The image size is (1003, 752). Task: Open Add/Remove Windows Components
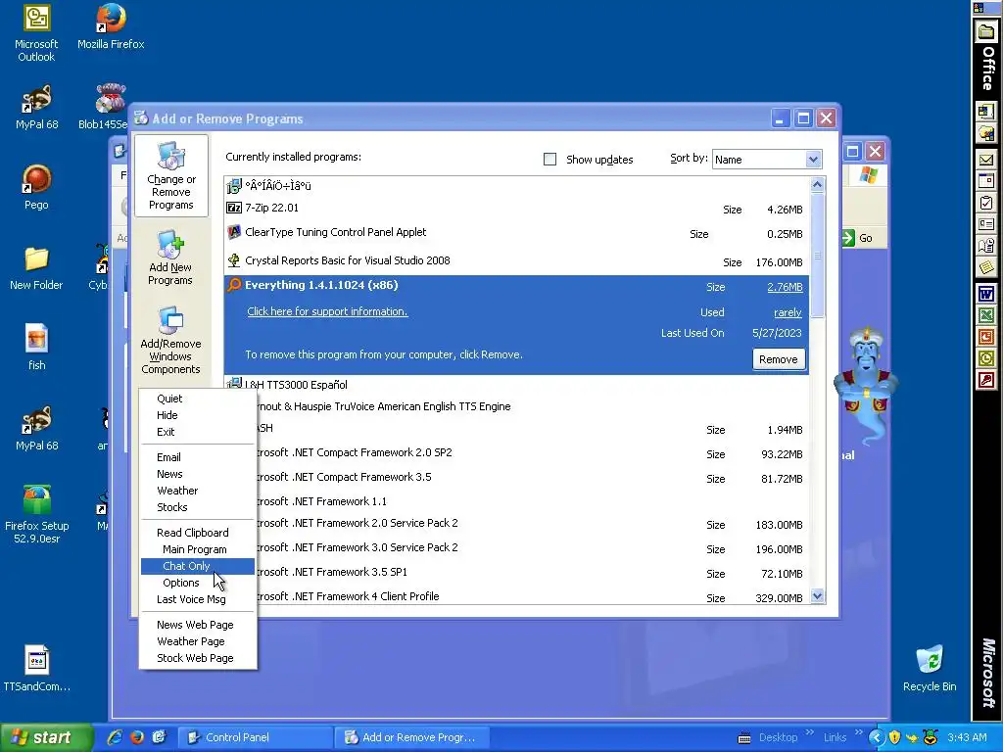(x=170, y=340)
